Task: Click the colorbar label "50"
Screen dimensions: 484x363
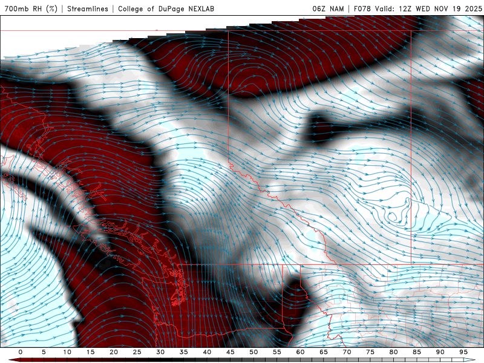Action: (253, 352)
